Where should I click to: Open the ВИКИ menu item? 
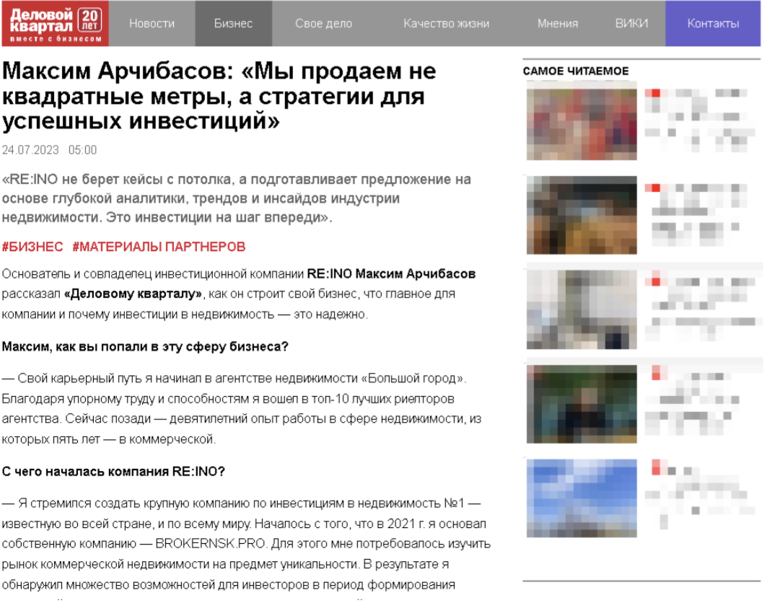coord(631,23)
